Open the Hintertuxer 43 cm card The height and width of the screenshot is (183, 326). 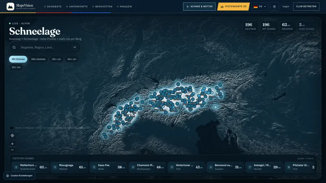coord(186,167)
